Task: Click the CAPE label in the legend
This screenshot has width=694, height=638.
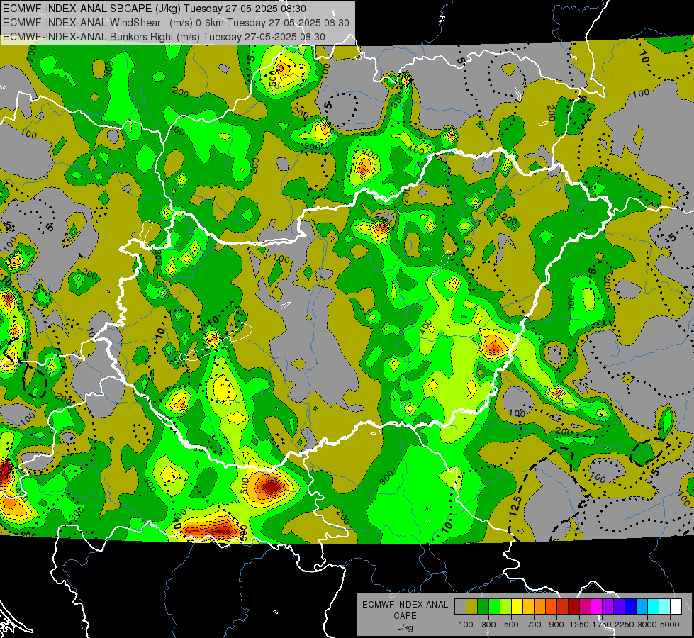Action: coord(405,616)
